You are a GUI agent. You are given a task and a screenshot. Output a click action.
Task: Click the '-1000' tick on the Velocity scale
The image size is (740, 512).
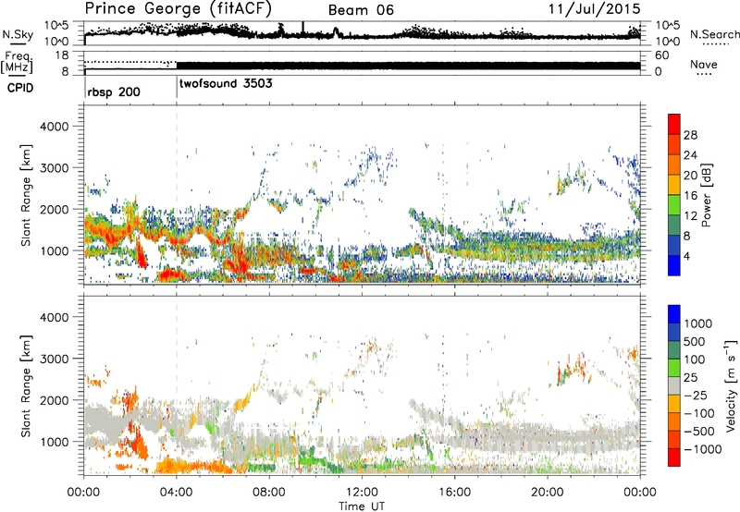702,449
